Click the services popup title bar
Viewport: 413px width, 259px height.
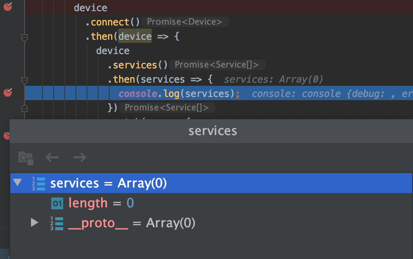click(x=211, y=131)
